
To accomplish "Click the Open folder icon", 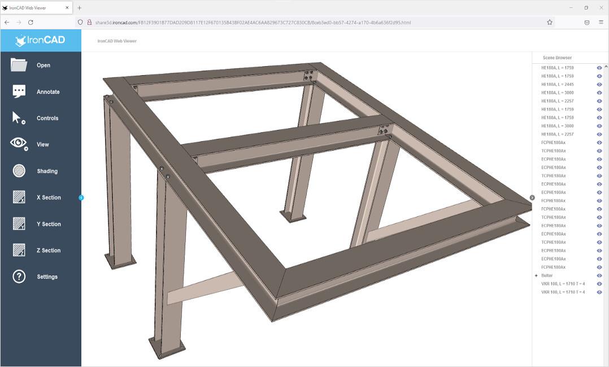I will [x=19, y=65].
